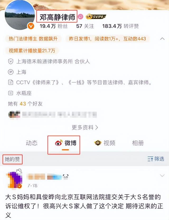169x220 pixels.
Task: Switch to the 相册 tab
Action: point(138,143)
